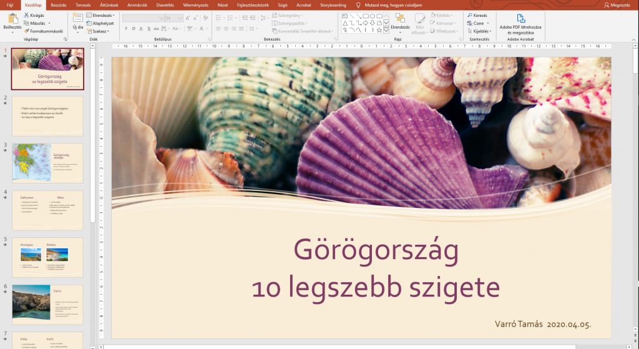Open the Animációk ribbon tab
This screenshot has height=349, width=639.
tap(138, 4)
